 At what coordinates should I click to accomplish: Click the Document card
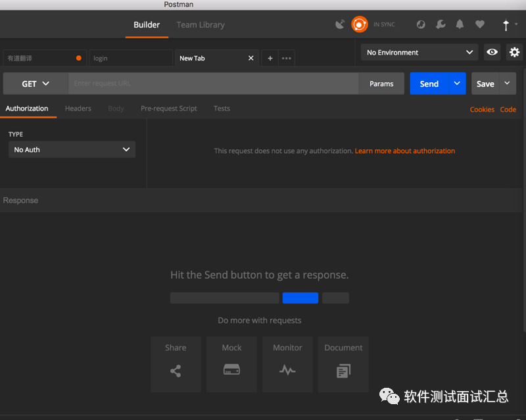343,364
